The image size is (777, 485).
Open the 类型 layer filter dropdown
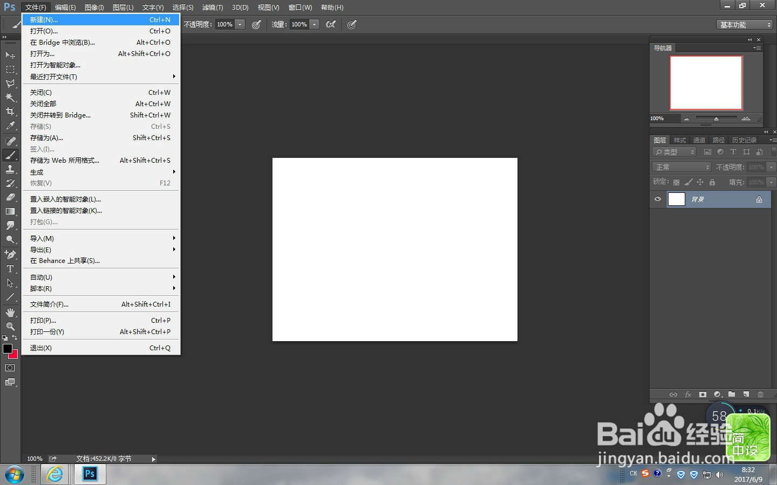674,152
